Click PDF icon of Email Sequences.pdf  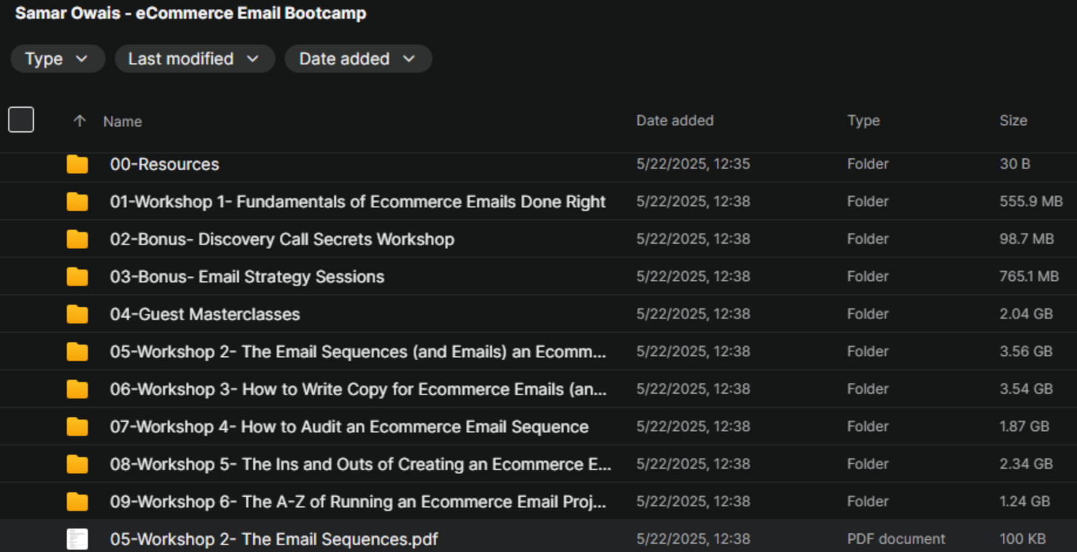tap(77, 539)
